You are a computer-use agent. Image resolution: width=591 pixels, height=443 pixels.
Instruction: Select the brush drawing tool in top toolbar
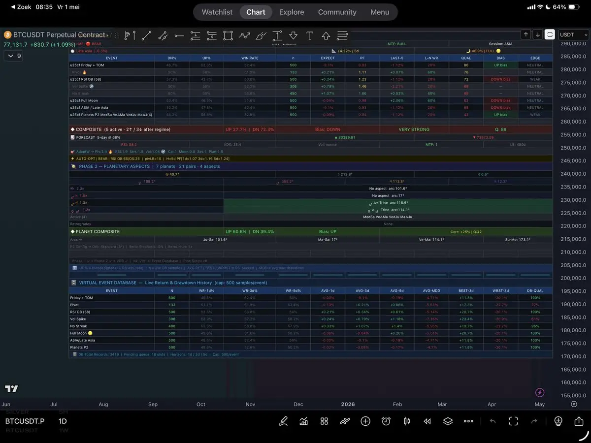[x=261, y=35]
